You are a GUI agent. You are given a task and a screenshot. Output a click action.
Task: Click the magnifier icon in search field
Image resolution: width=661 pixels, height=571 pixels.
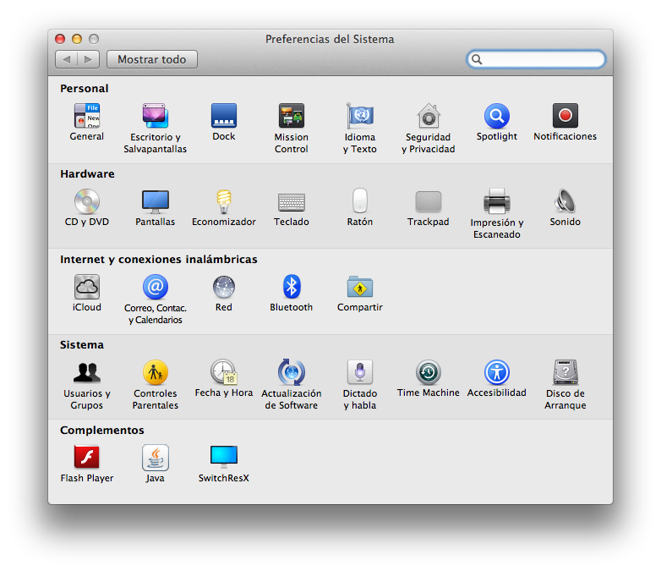tap(477, 59)
